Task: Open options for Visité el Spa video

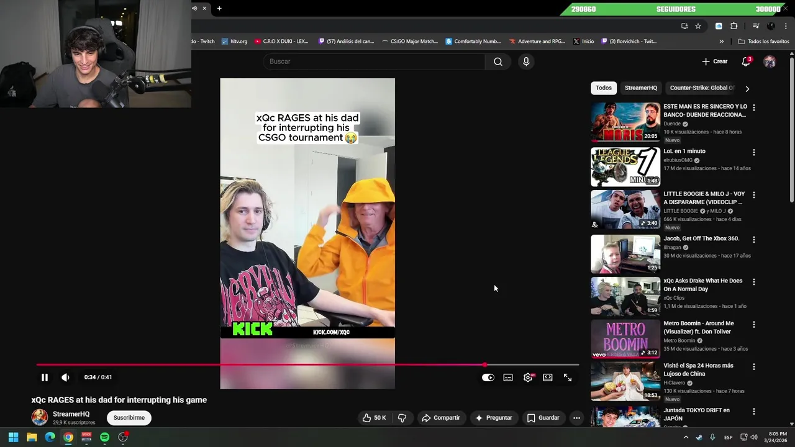Action: [754, 367]
